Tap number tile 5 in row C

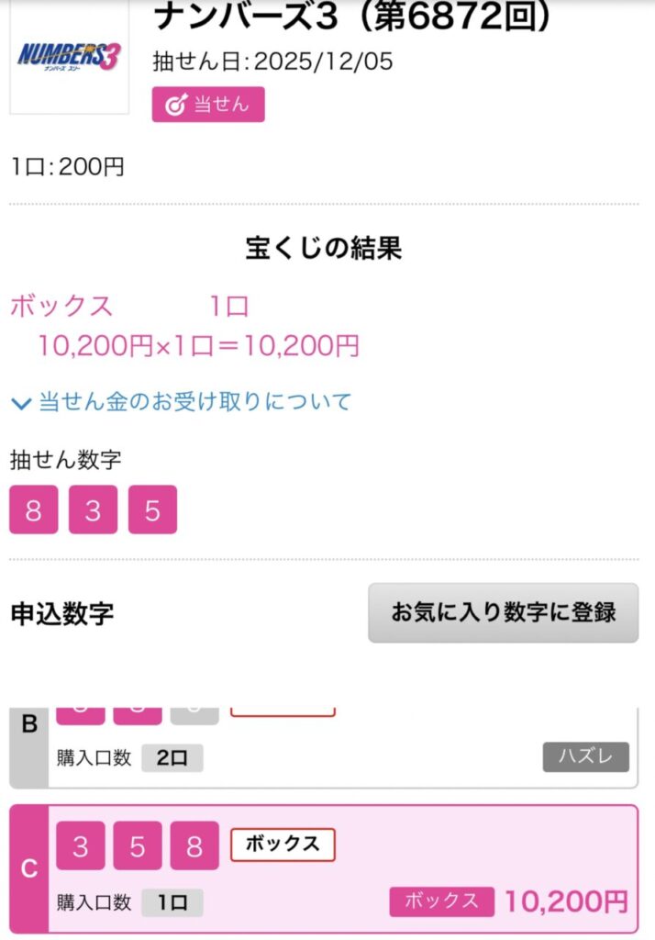click(138, 845)
